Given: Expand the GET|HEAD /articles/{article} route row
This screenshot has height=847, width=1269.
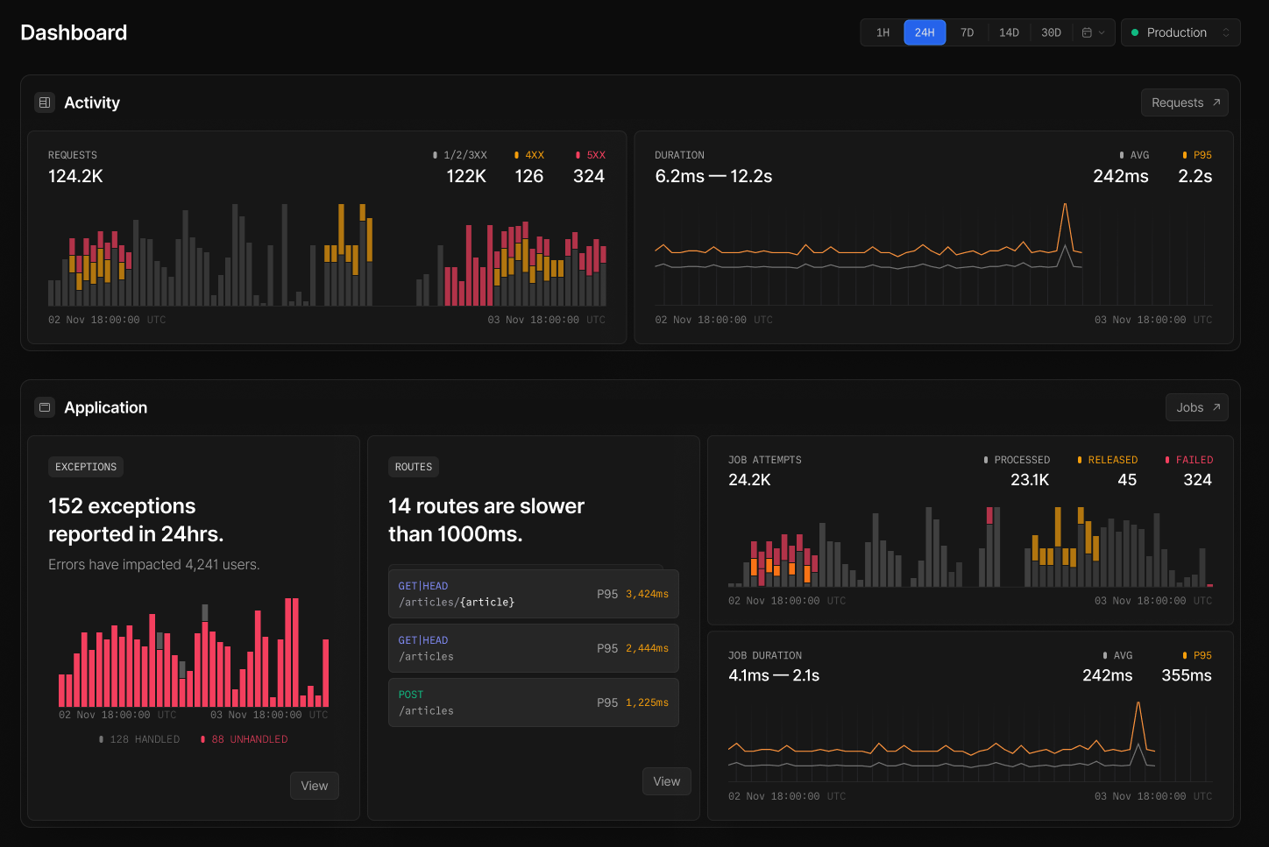Looking at the screenshot, I should pyautogui.click(x=533, y=594).
